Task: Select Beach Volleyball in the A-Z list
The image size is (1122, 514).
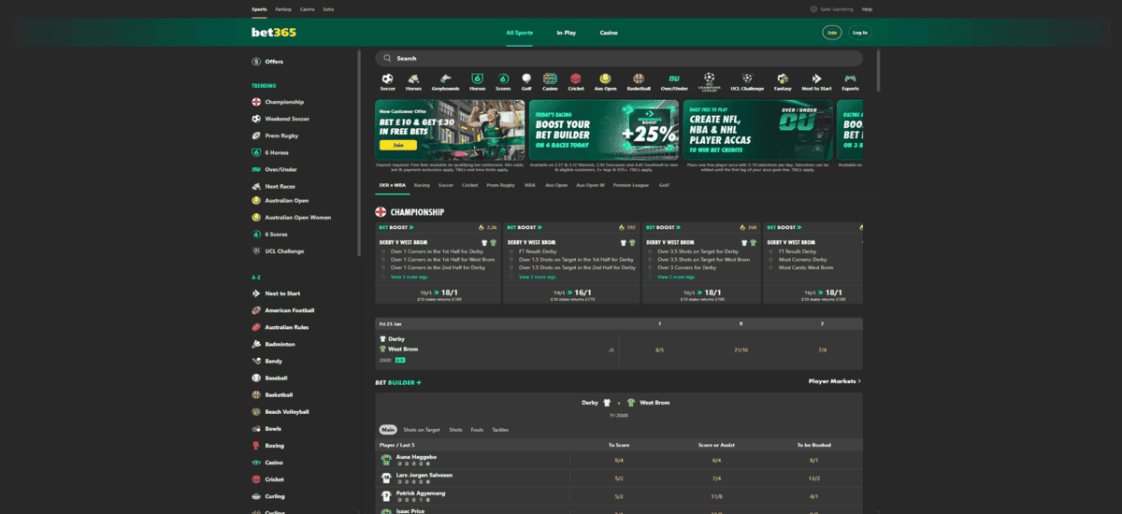Action: [x=280, y=411]
